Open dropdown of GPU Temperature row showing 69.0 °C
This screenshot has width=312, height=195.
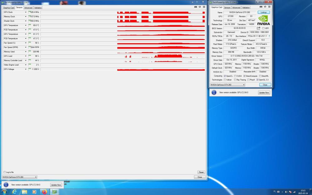(x=26, y=25)
